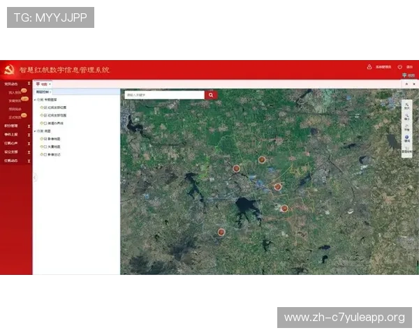Screen dimensions: 419x335
Task: Click the power logout icon
Action: coord(400,67)
